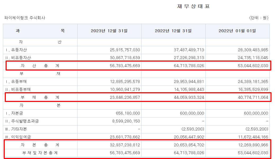275x159 pixels.
Task: Click 600,000,000 in the 2022년 12월 31일 column
Action: pos(192,113)
